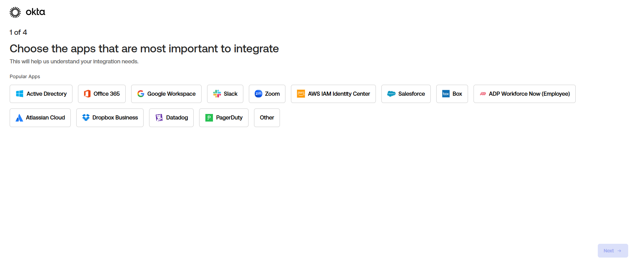Click the Okta logo in the top left
This screenshot has width=633, height=261.
pos(27,12)
